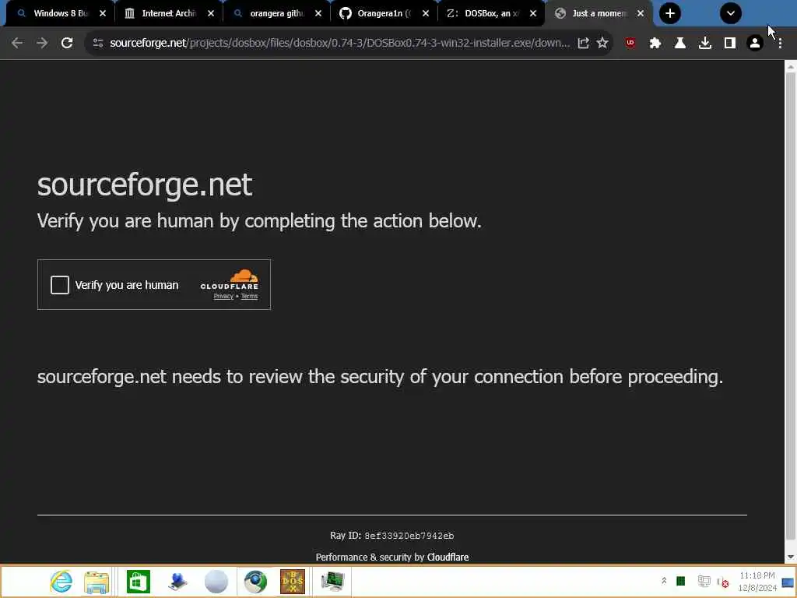Open uBlock Origin extension
This screenshot has width=797, height=598.
click(630, 43)
